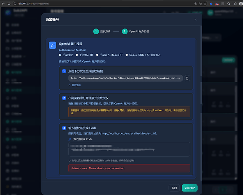
Task: Reload the page in browser toolbar
Action: click(9, 4)
